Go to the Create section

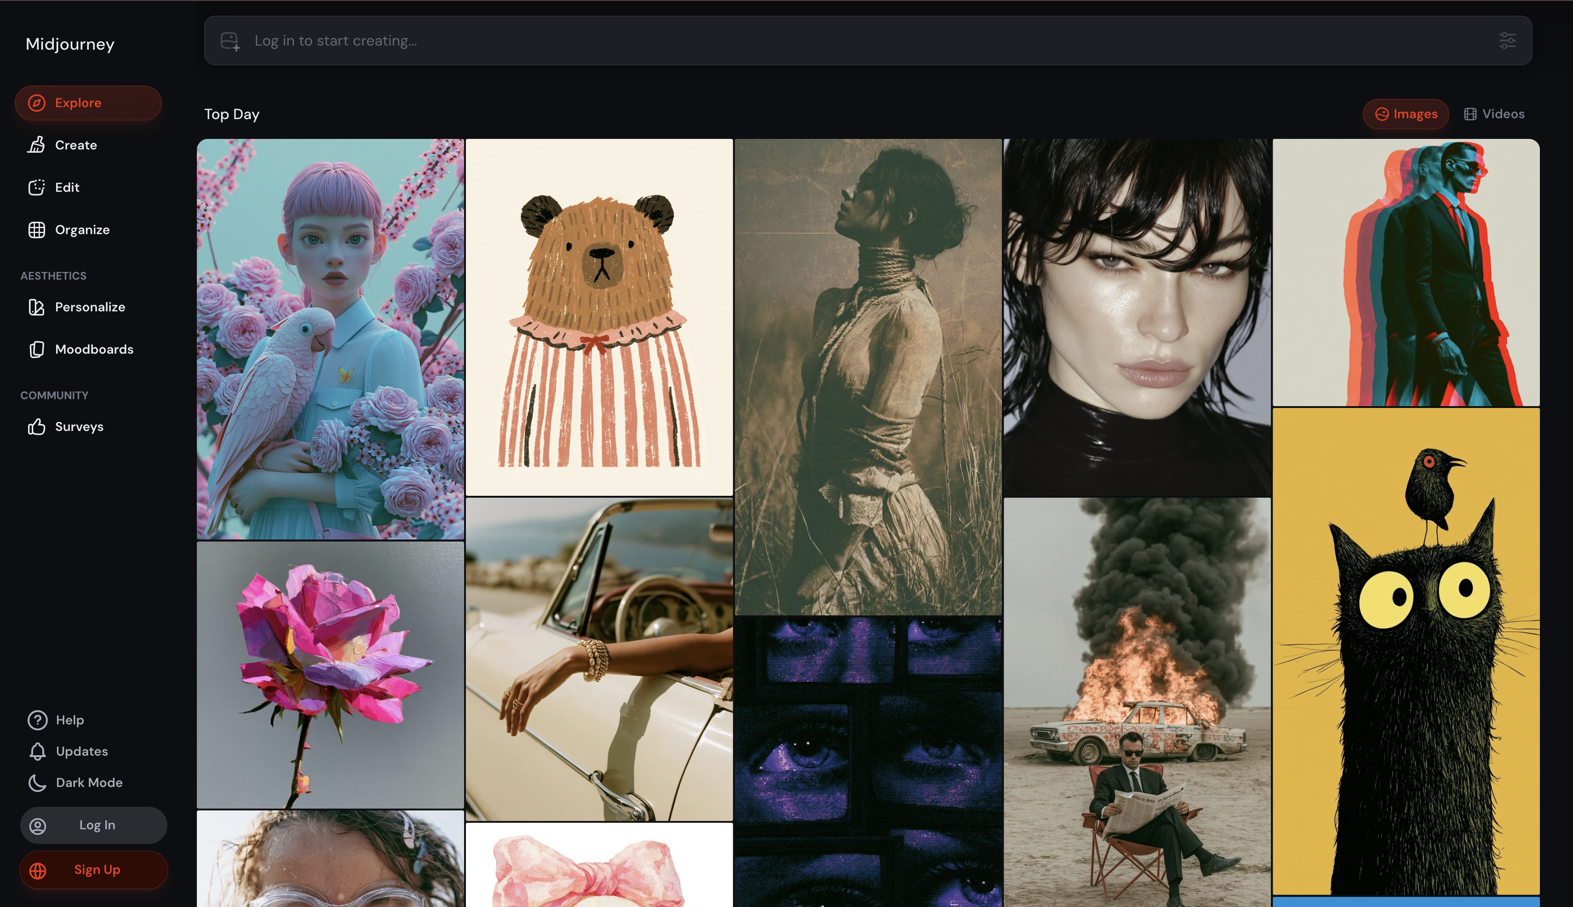coord(88,144)
